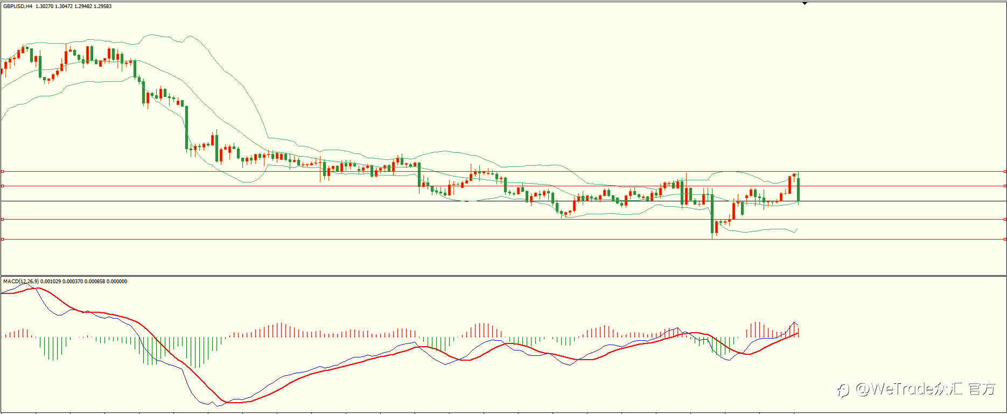
Task: Select right handle of the highest red line
Action: tap(1005, 171)
